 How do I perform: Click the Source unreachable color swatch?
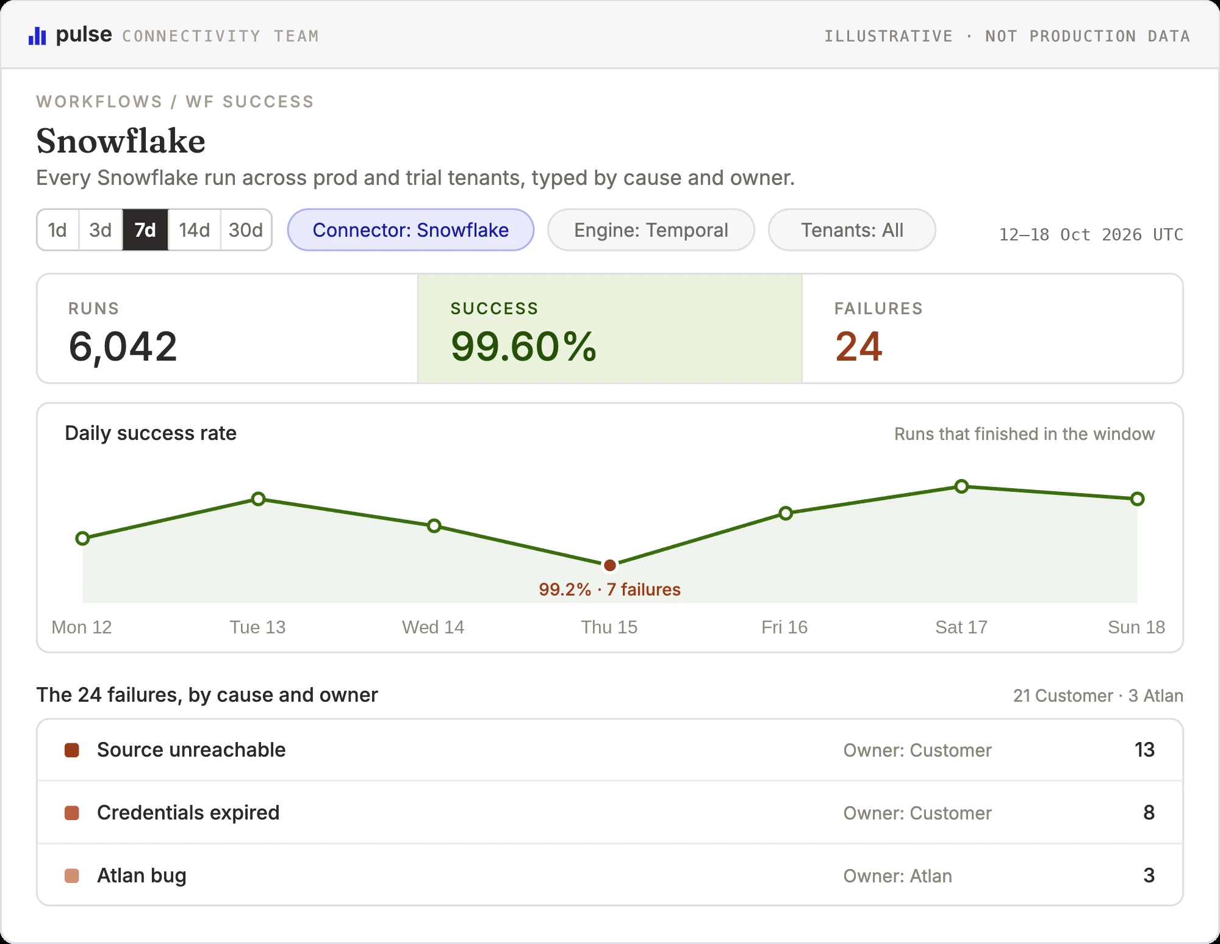[72, 750]
